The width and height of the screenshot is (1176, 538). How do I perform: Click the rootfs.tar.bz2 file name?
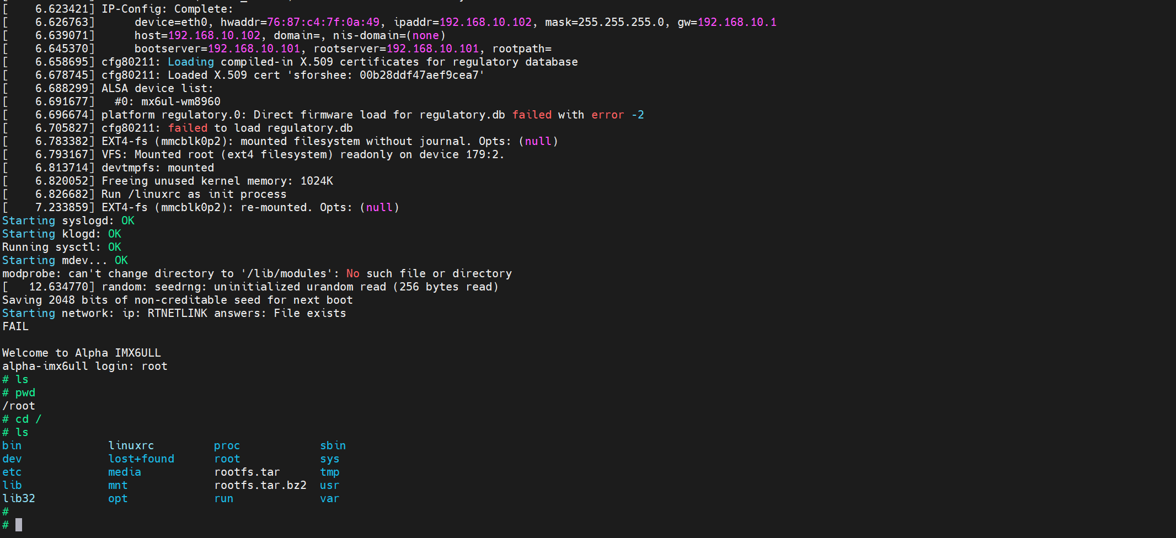click(260, 485)
